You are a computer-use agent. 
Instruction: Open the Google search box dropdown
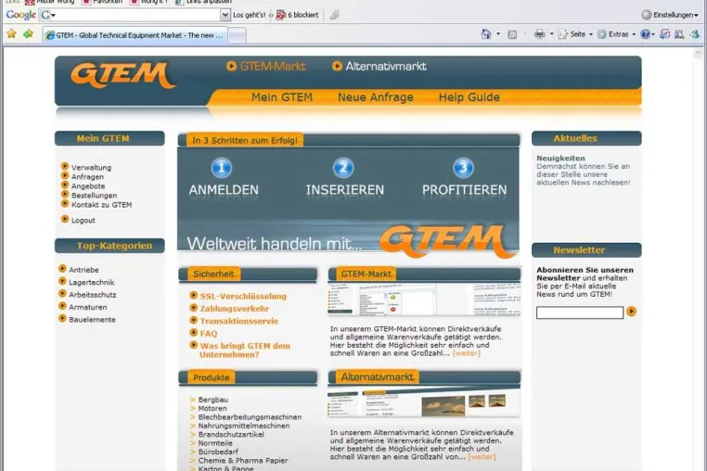225,15
